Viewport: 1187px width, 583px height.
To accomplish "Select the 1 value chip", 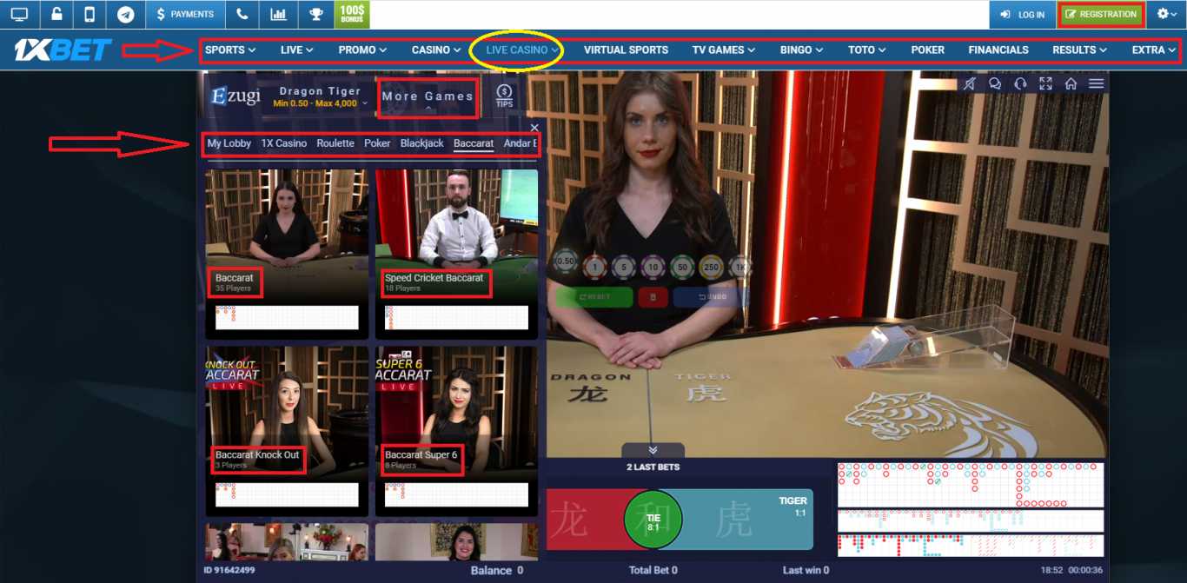I will coord(594,267).
